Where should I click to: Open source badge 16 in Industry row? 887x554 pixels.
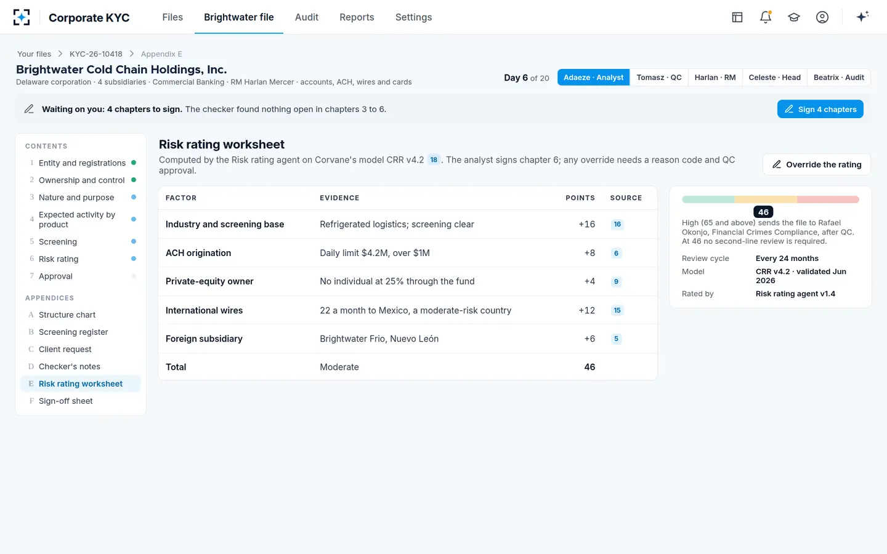617,225
